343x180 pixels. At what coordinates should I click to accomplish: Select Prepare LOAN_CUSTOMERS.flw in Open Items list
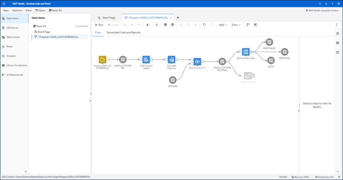(60, 37)
